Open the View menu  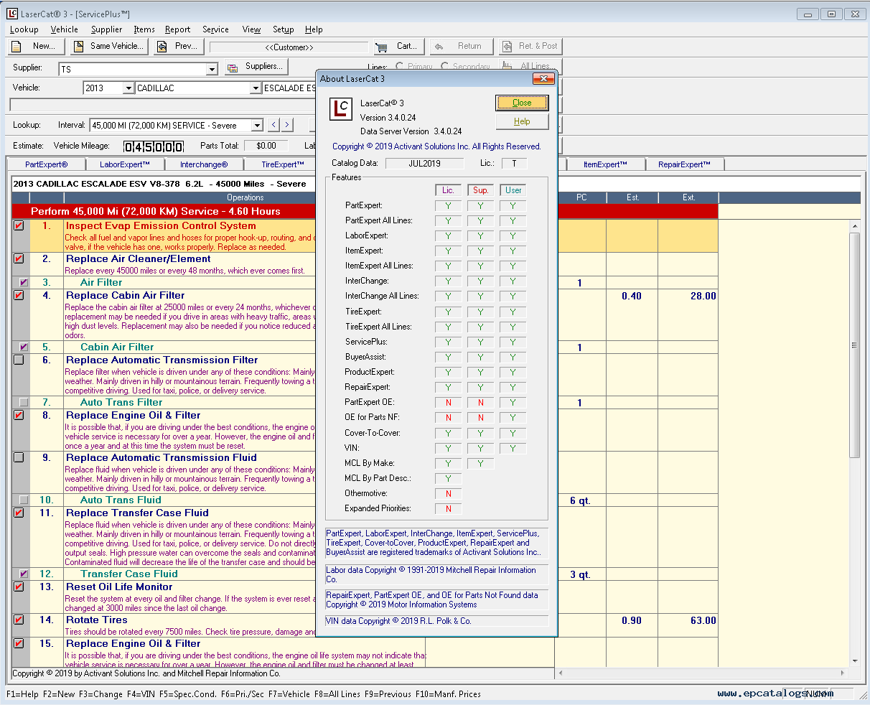251,29
